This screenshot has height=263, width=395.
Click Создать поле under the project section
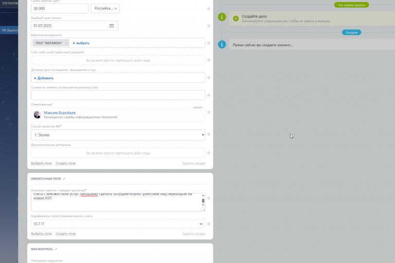tap(65, 163)
